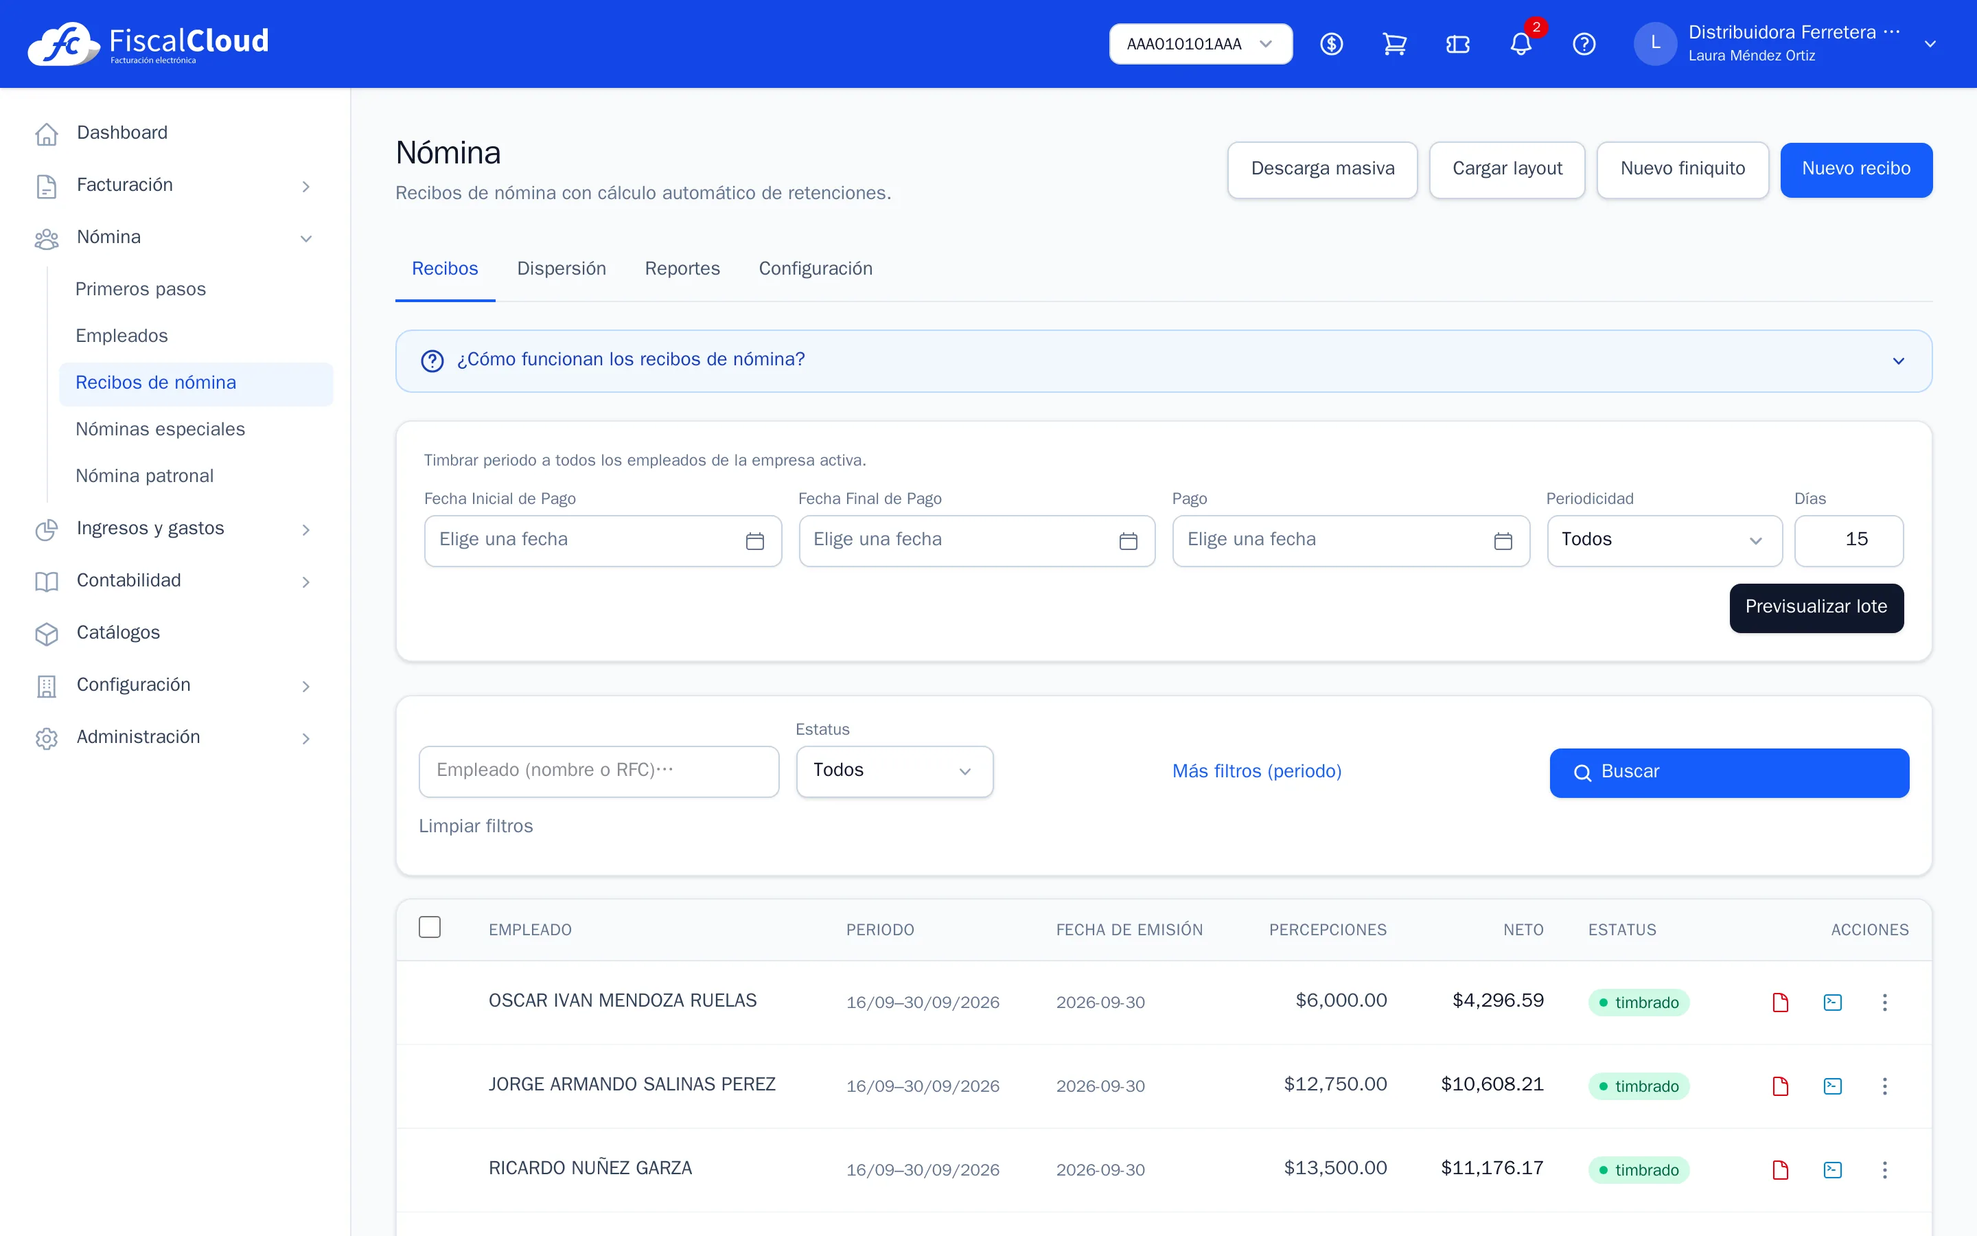Open XML icon for Ricardo Nuñez Garza

[x=1832, y=1170]
